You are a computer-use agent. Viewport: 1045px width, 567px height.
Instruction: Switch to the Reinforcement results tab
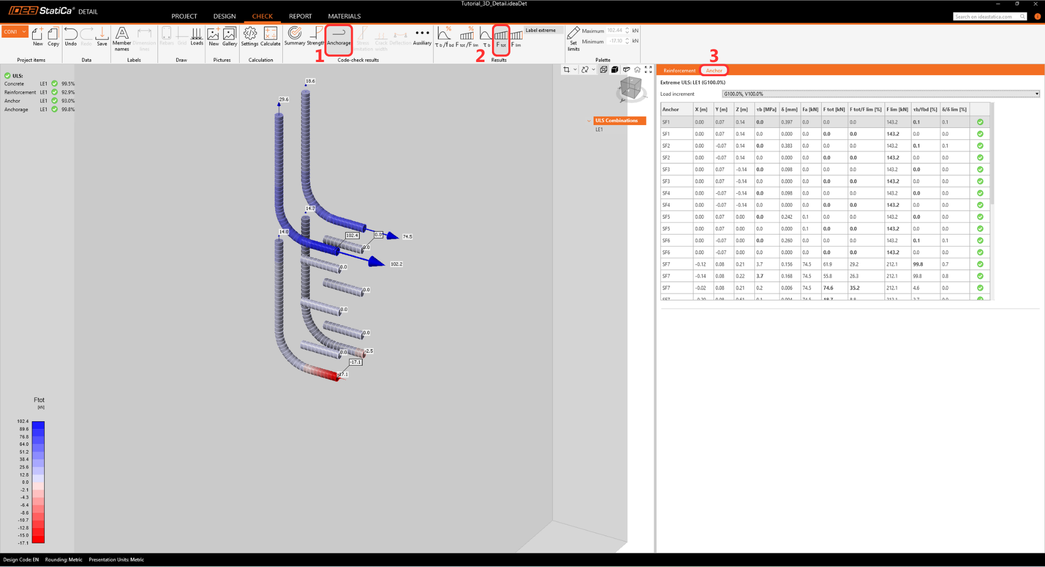point(679,71)
